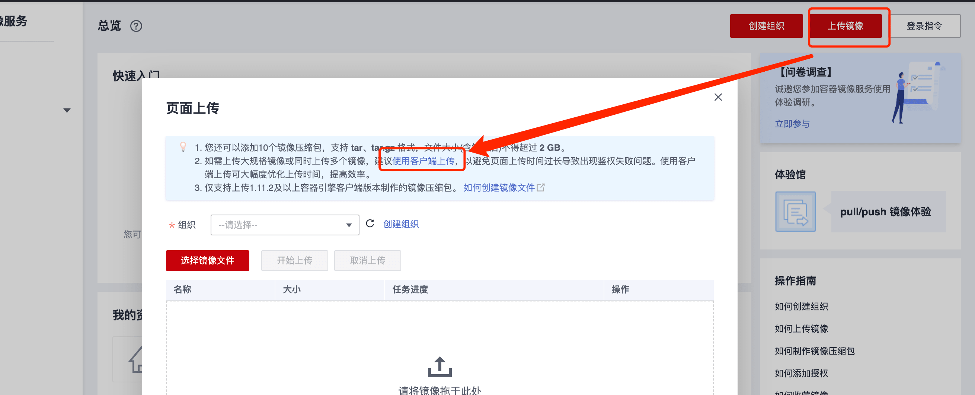Viewport: 975px width, 395px height.
Task: Open the 使用客户端上传 link
Action: 423,161
